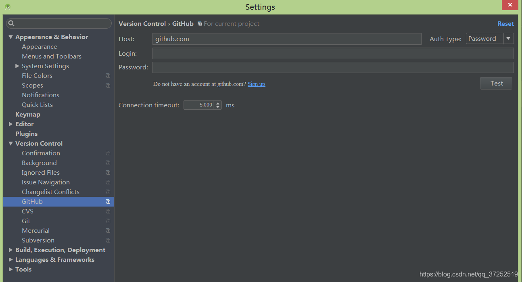Open Subversion settings
522x282 pixels.
38,240
